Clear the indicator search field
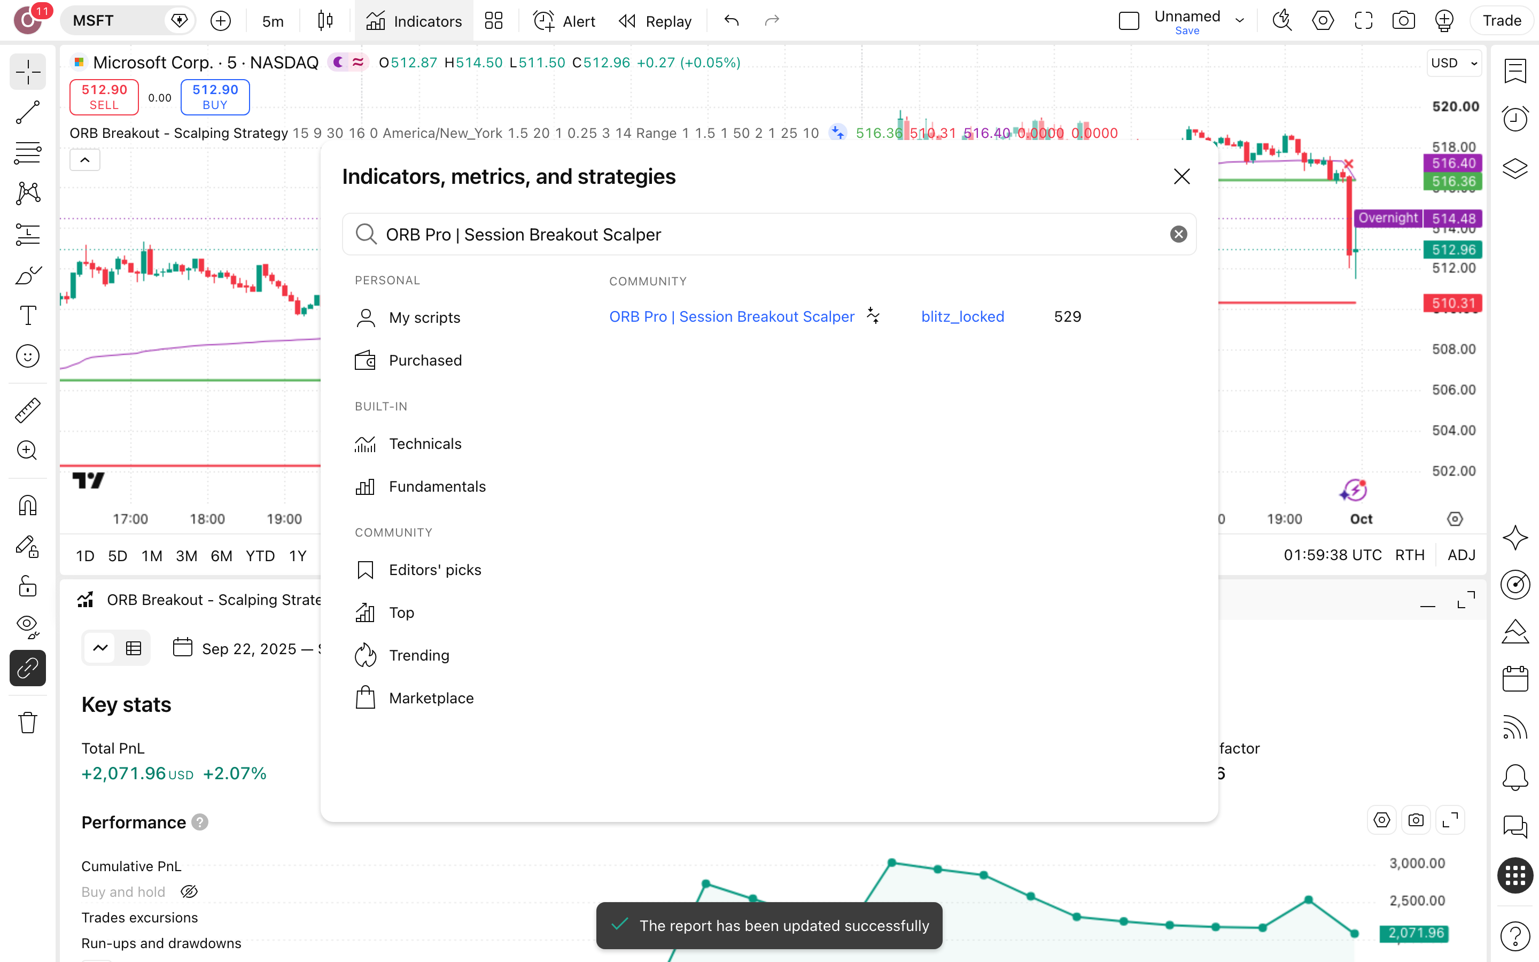 pos(1178,234)
